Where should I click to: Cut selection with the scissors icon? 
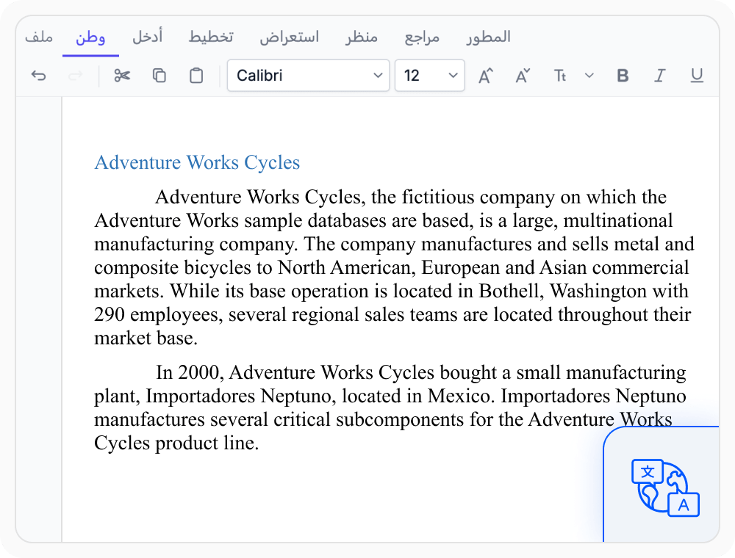coord(122,76)
